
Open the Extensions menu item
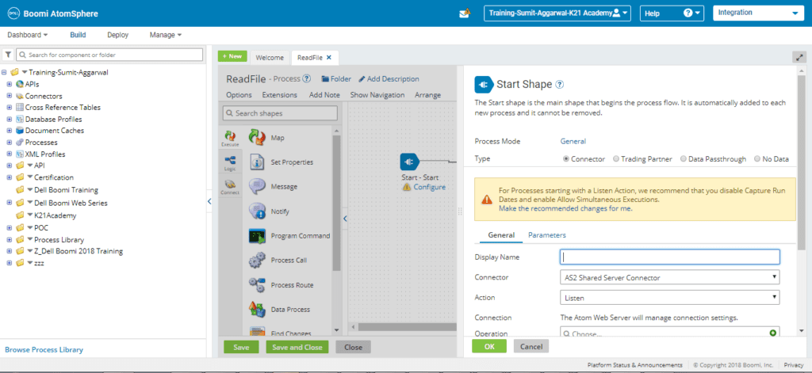pyautogui.click(x=280, y=95)
